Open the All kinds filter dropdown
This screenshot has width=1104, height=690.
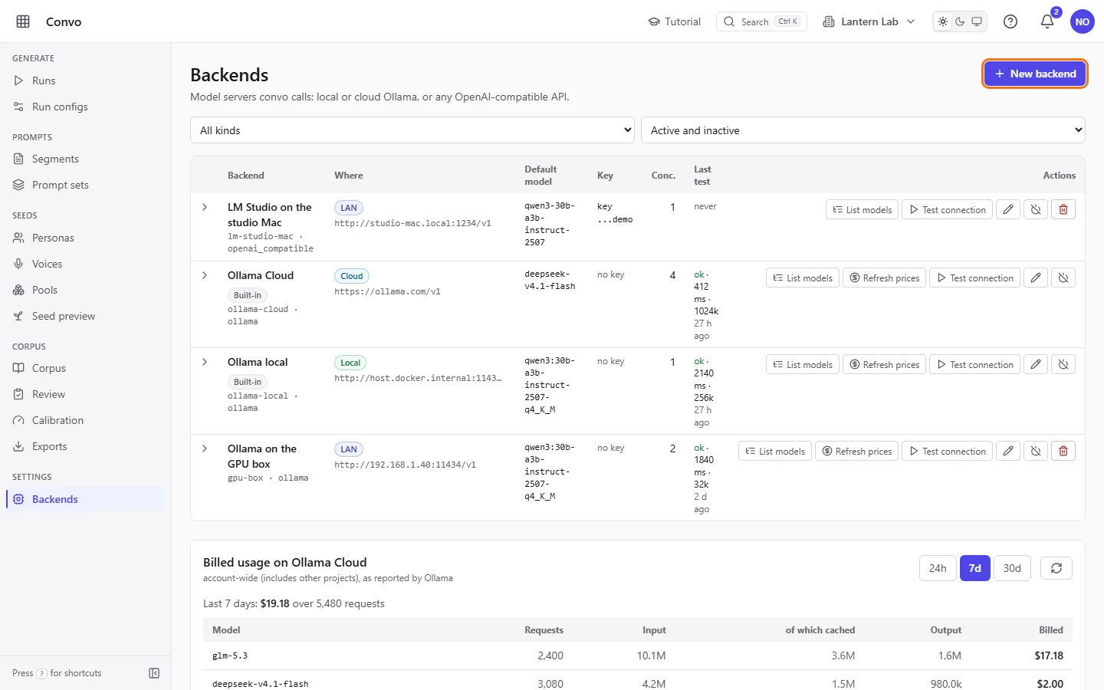tap(412, 130)
